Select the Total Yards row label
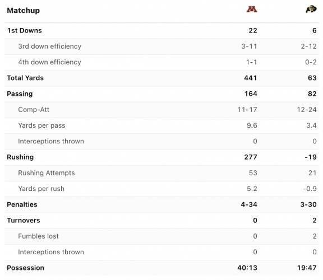The width and height of the screenshot is (323, 280). (25, 78)
